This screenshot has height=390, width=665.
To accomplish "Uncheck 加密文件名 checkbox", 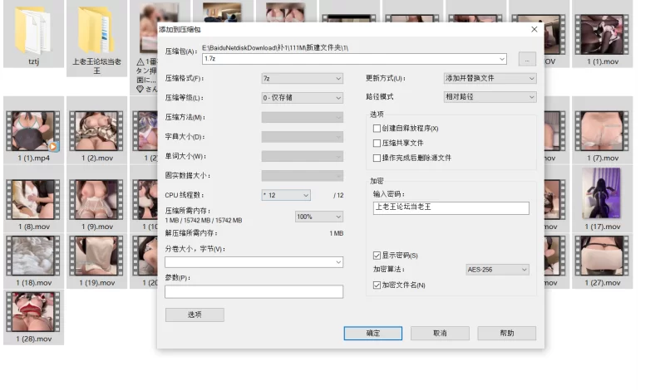I will (x=377, y=285).
